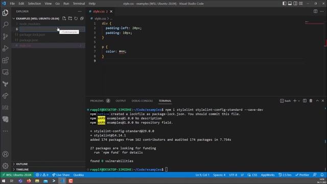Click the WSL: Ubuntu-20.04 remote indicator
The width and height of the screenshot is (327, 184).
pyautogui.click(x=17, y=175)
